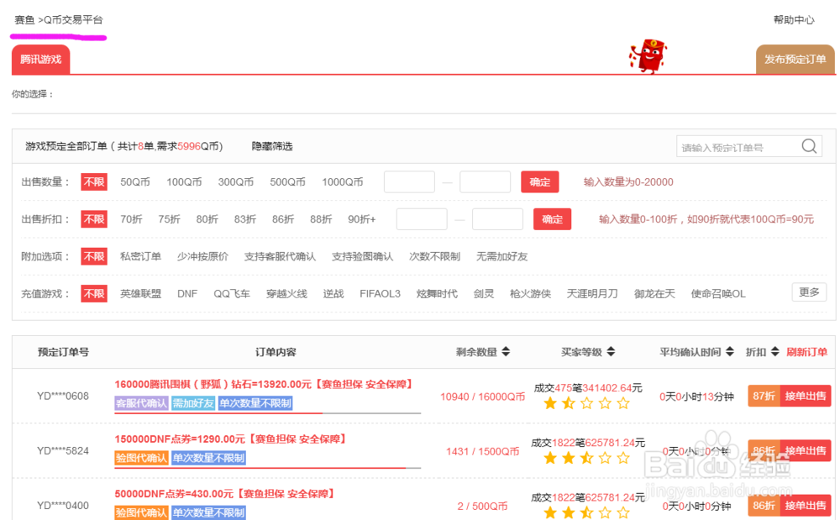
Task: Filter discount by 70折
Action: coord(131,219)
